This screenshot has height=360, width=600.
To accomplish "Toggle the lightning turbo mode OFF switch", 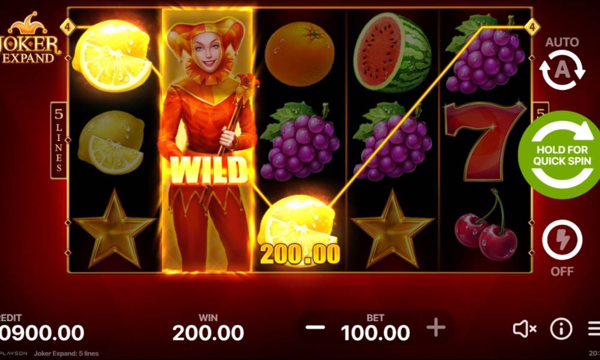I will (x=562, y=240).
